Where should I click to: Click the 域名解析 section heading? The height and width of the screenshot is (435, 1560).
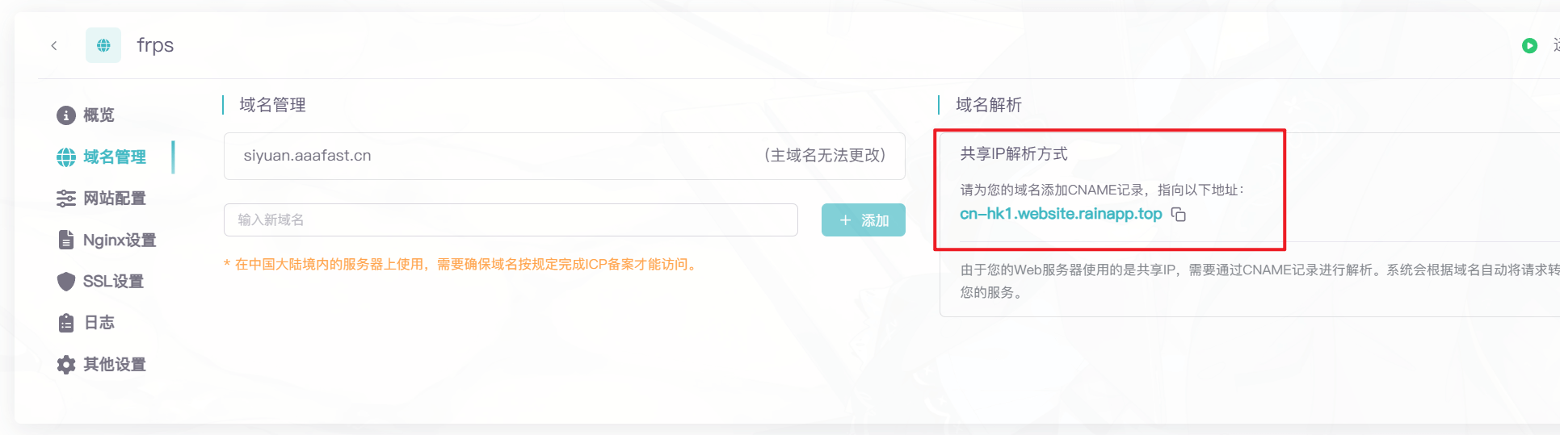(x=988, y=105)
